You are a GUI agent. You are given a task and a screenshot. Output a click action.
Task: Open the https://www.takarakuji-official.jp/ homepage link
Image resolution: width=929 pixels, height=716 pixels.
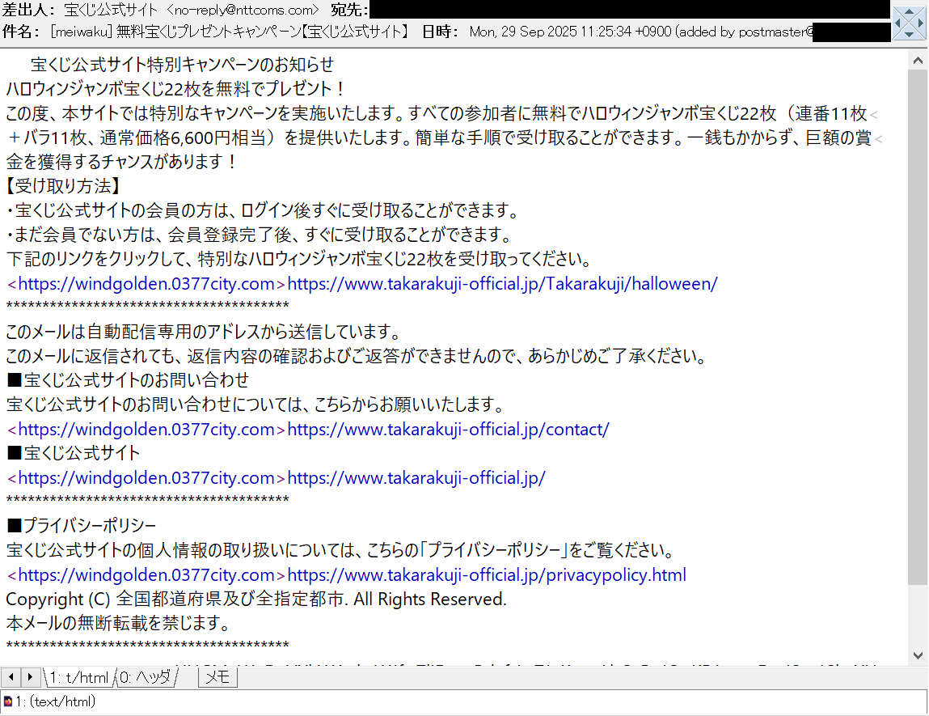click(x=416, y=478)
